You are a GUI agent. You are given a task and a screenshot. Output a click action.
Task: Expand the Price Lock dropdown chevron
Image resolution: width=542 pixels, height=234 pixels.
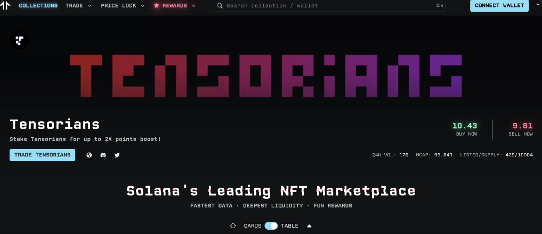click(143, 6)
